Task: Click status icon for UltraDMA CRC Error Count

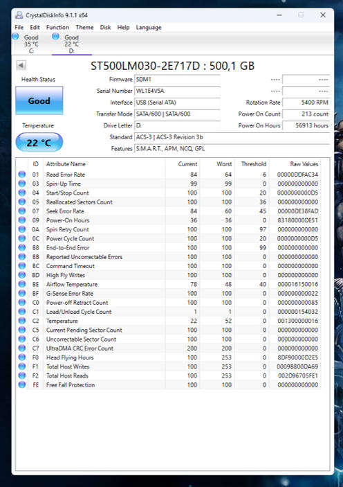Action: [21, 348]
